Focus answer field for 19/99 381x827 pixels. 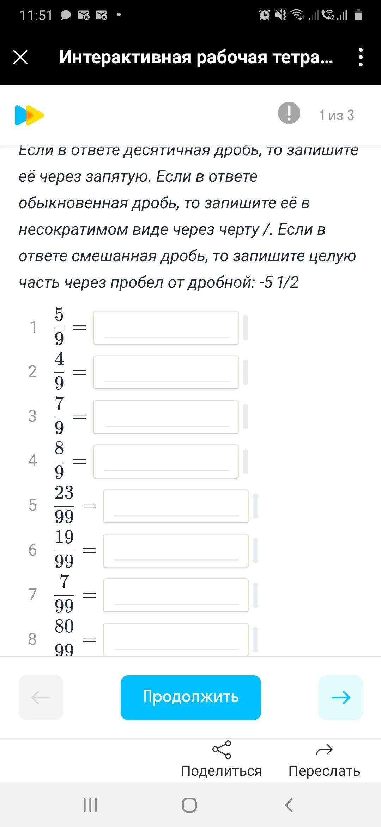(176, 550)
